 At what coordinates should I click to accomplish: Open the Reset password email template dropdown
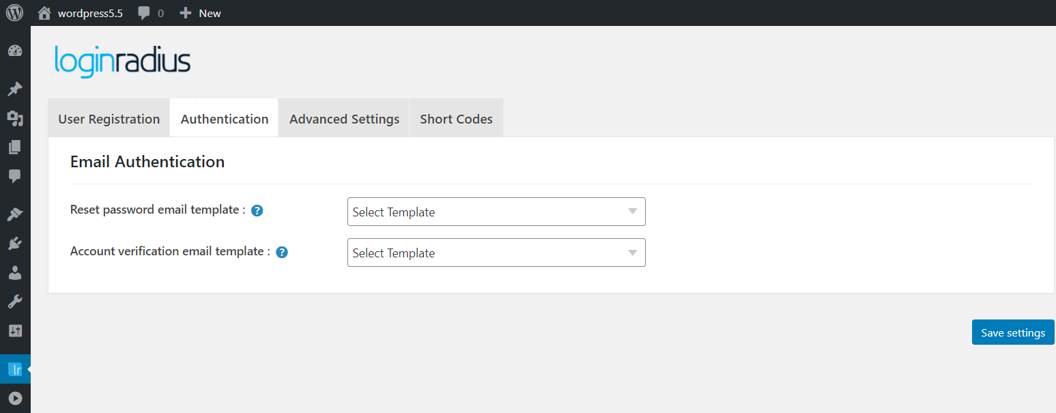(x=496, y=212)
